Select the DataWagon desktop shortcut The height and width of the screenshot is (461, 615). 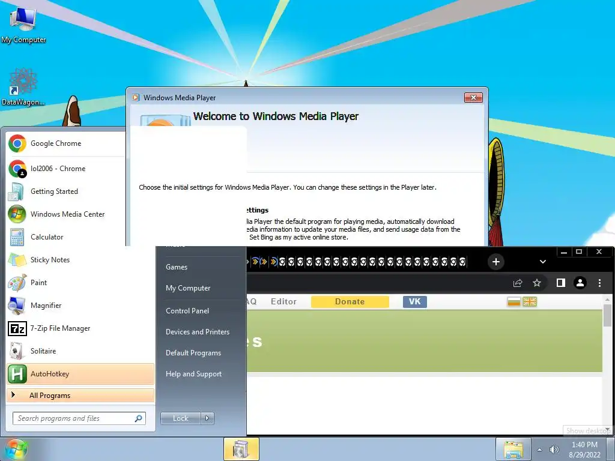click(23, 86)
